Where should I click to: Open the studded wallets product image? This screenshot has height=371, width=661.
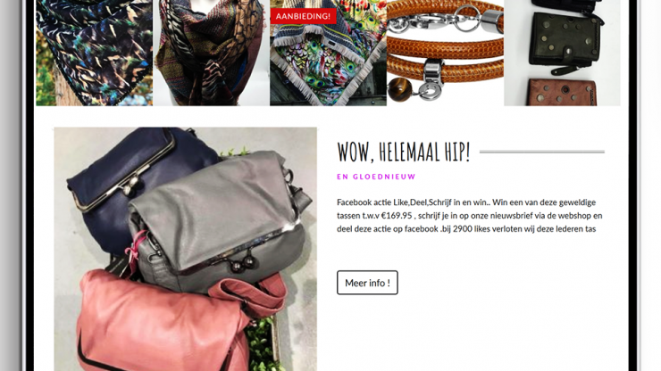(563, 53)
